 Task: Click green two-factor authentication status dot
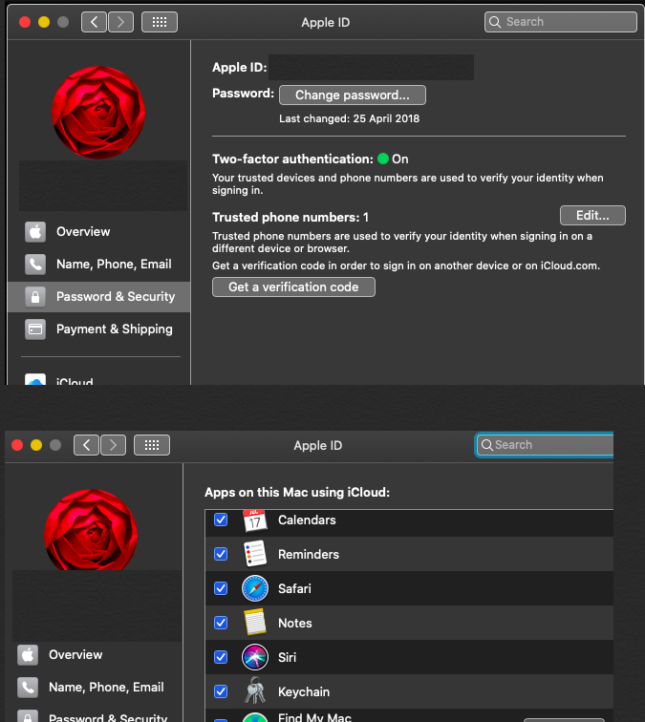(x=383, y=159)
